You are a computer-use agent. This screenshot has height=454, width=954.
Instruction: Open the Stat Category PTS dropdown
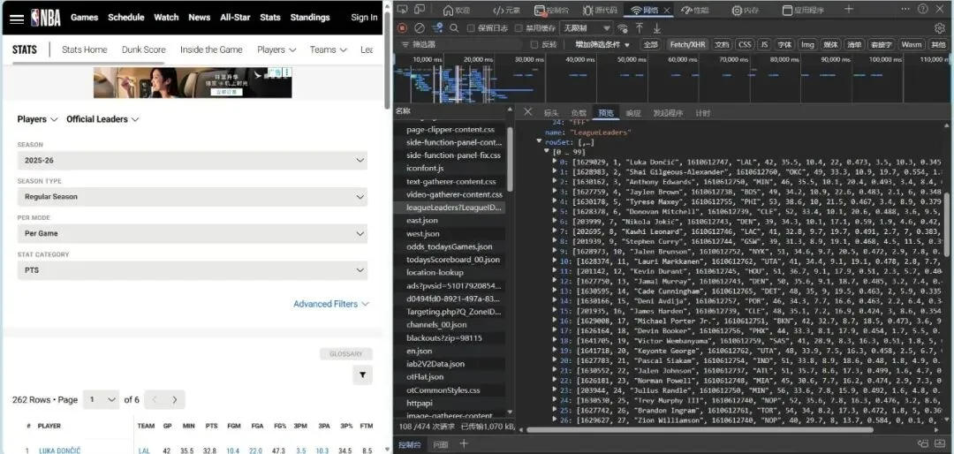pyautogui.click(x=193, y=270)
